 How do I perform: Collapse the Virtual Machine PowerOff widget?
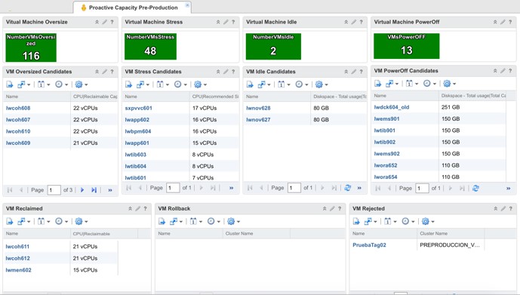[x=495, y=22]
